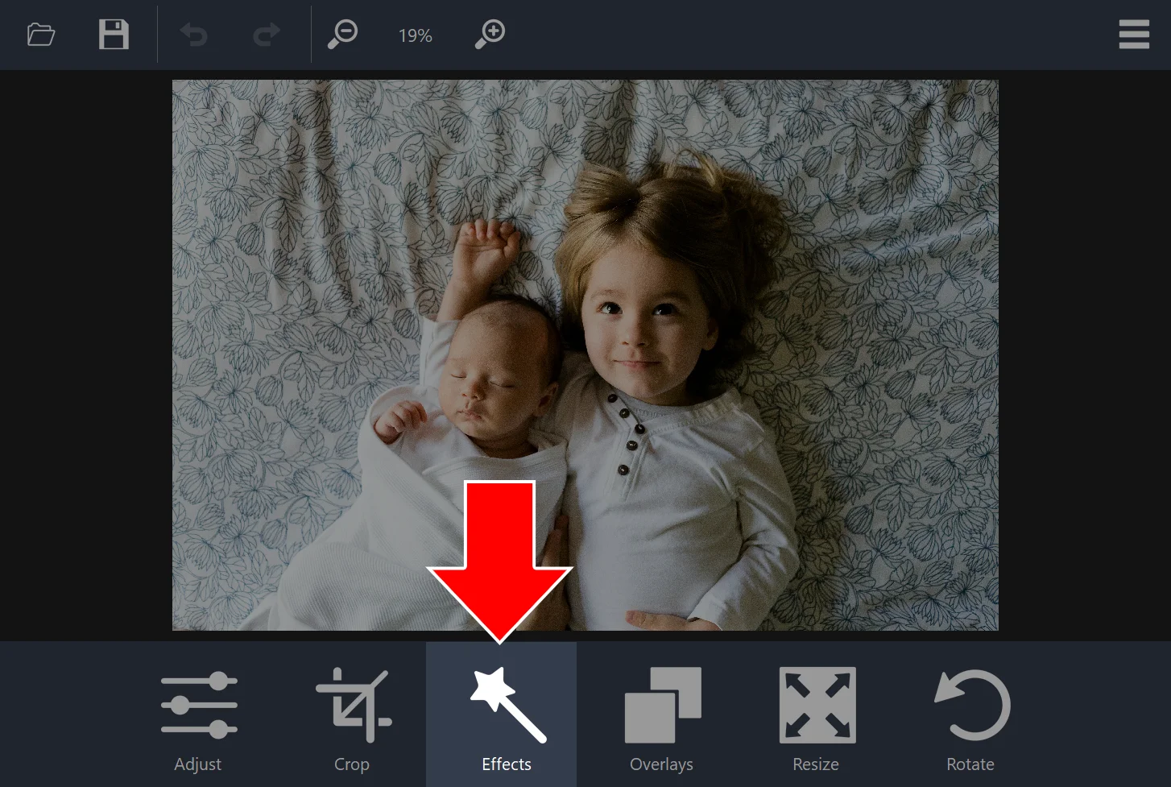
Task: Open the hamburger menu
Action: coord(1134,35)
